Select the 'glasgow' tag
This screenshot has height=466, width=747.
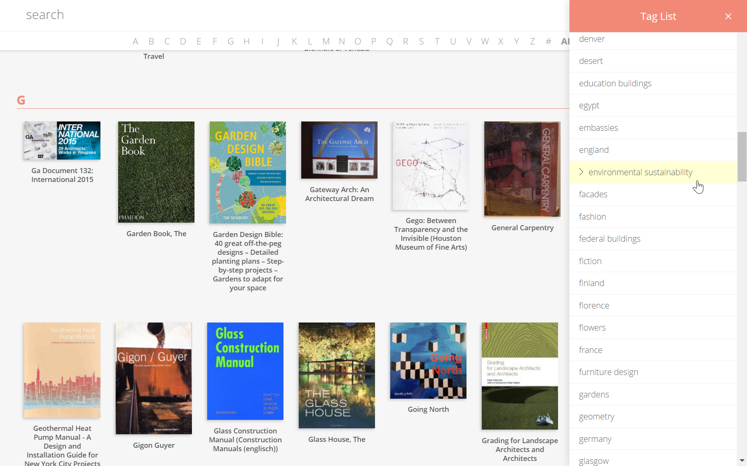(653, 459)
